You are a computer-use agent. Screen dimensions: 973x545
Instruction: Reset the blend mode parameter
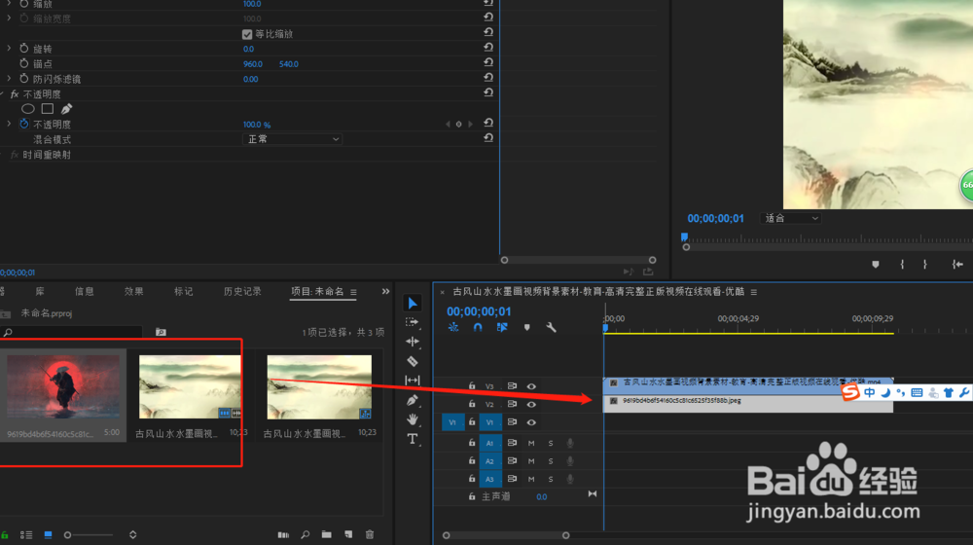click(x=488, y=138)
